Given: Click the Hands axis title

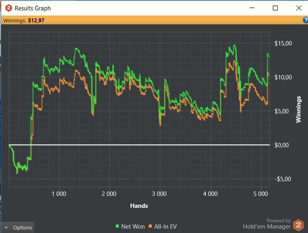Looking at the screenshot, I should point(139,206).
